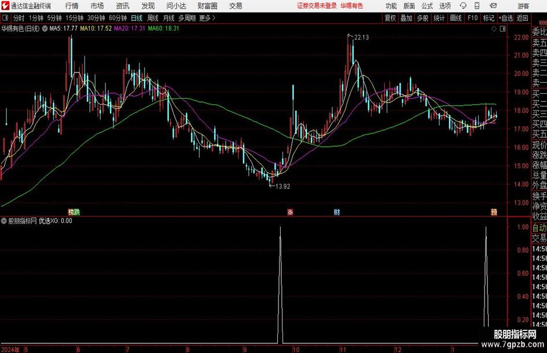Switch to 周线 weekly tab
Screen dimensions: 547x353
coord(152,18)
